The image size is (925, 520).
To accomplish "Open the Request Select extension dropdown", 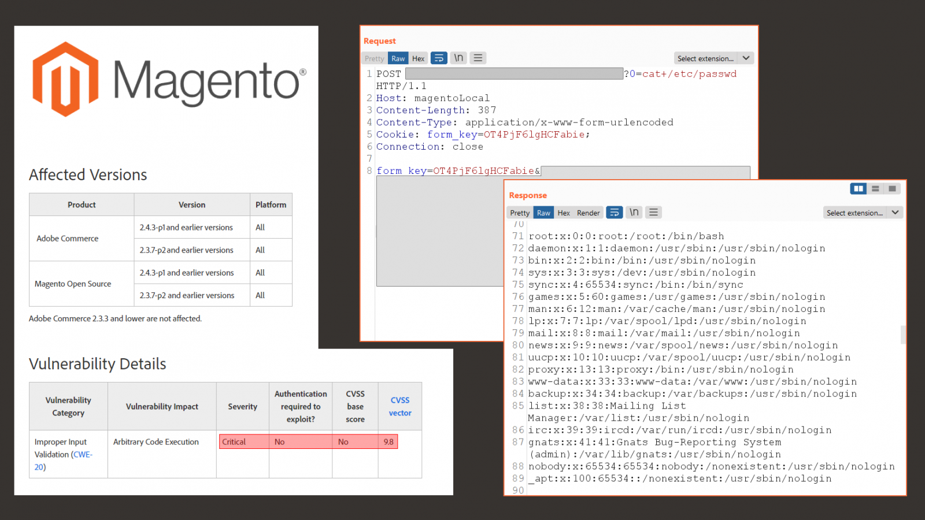I will (x=708, y=58).
